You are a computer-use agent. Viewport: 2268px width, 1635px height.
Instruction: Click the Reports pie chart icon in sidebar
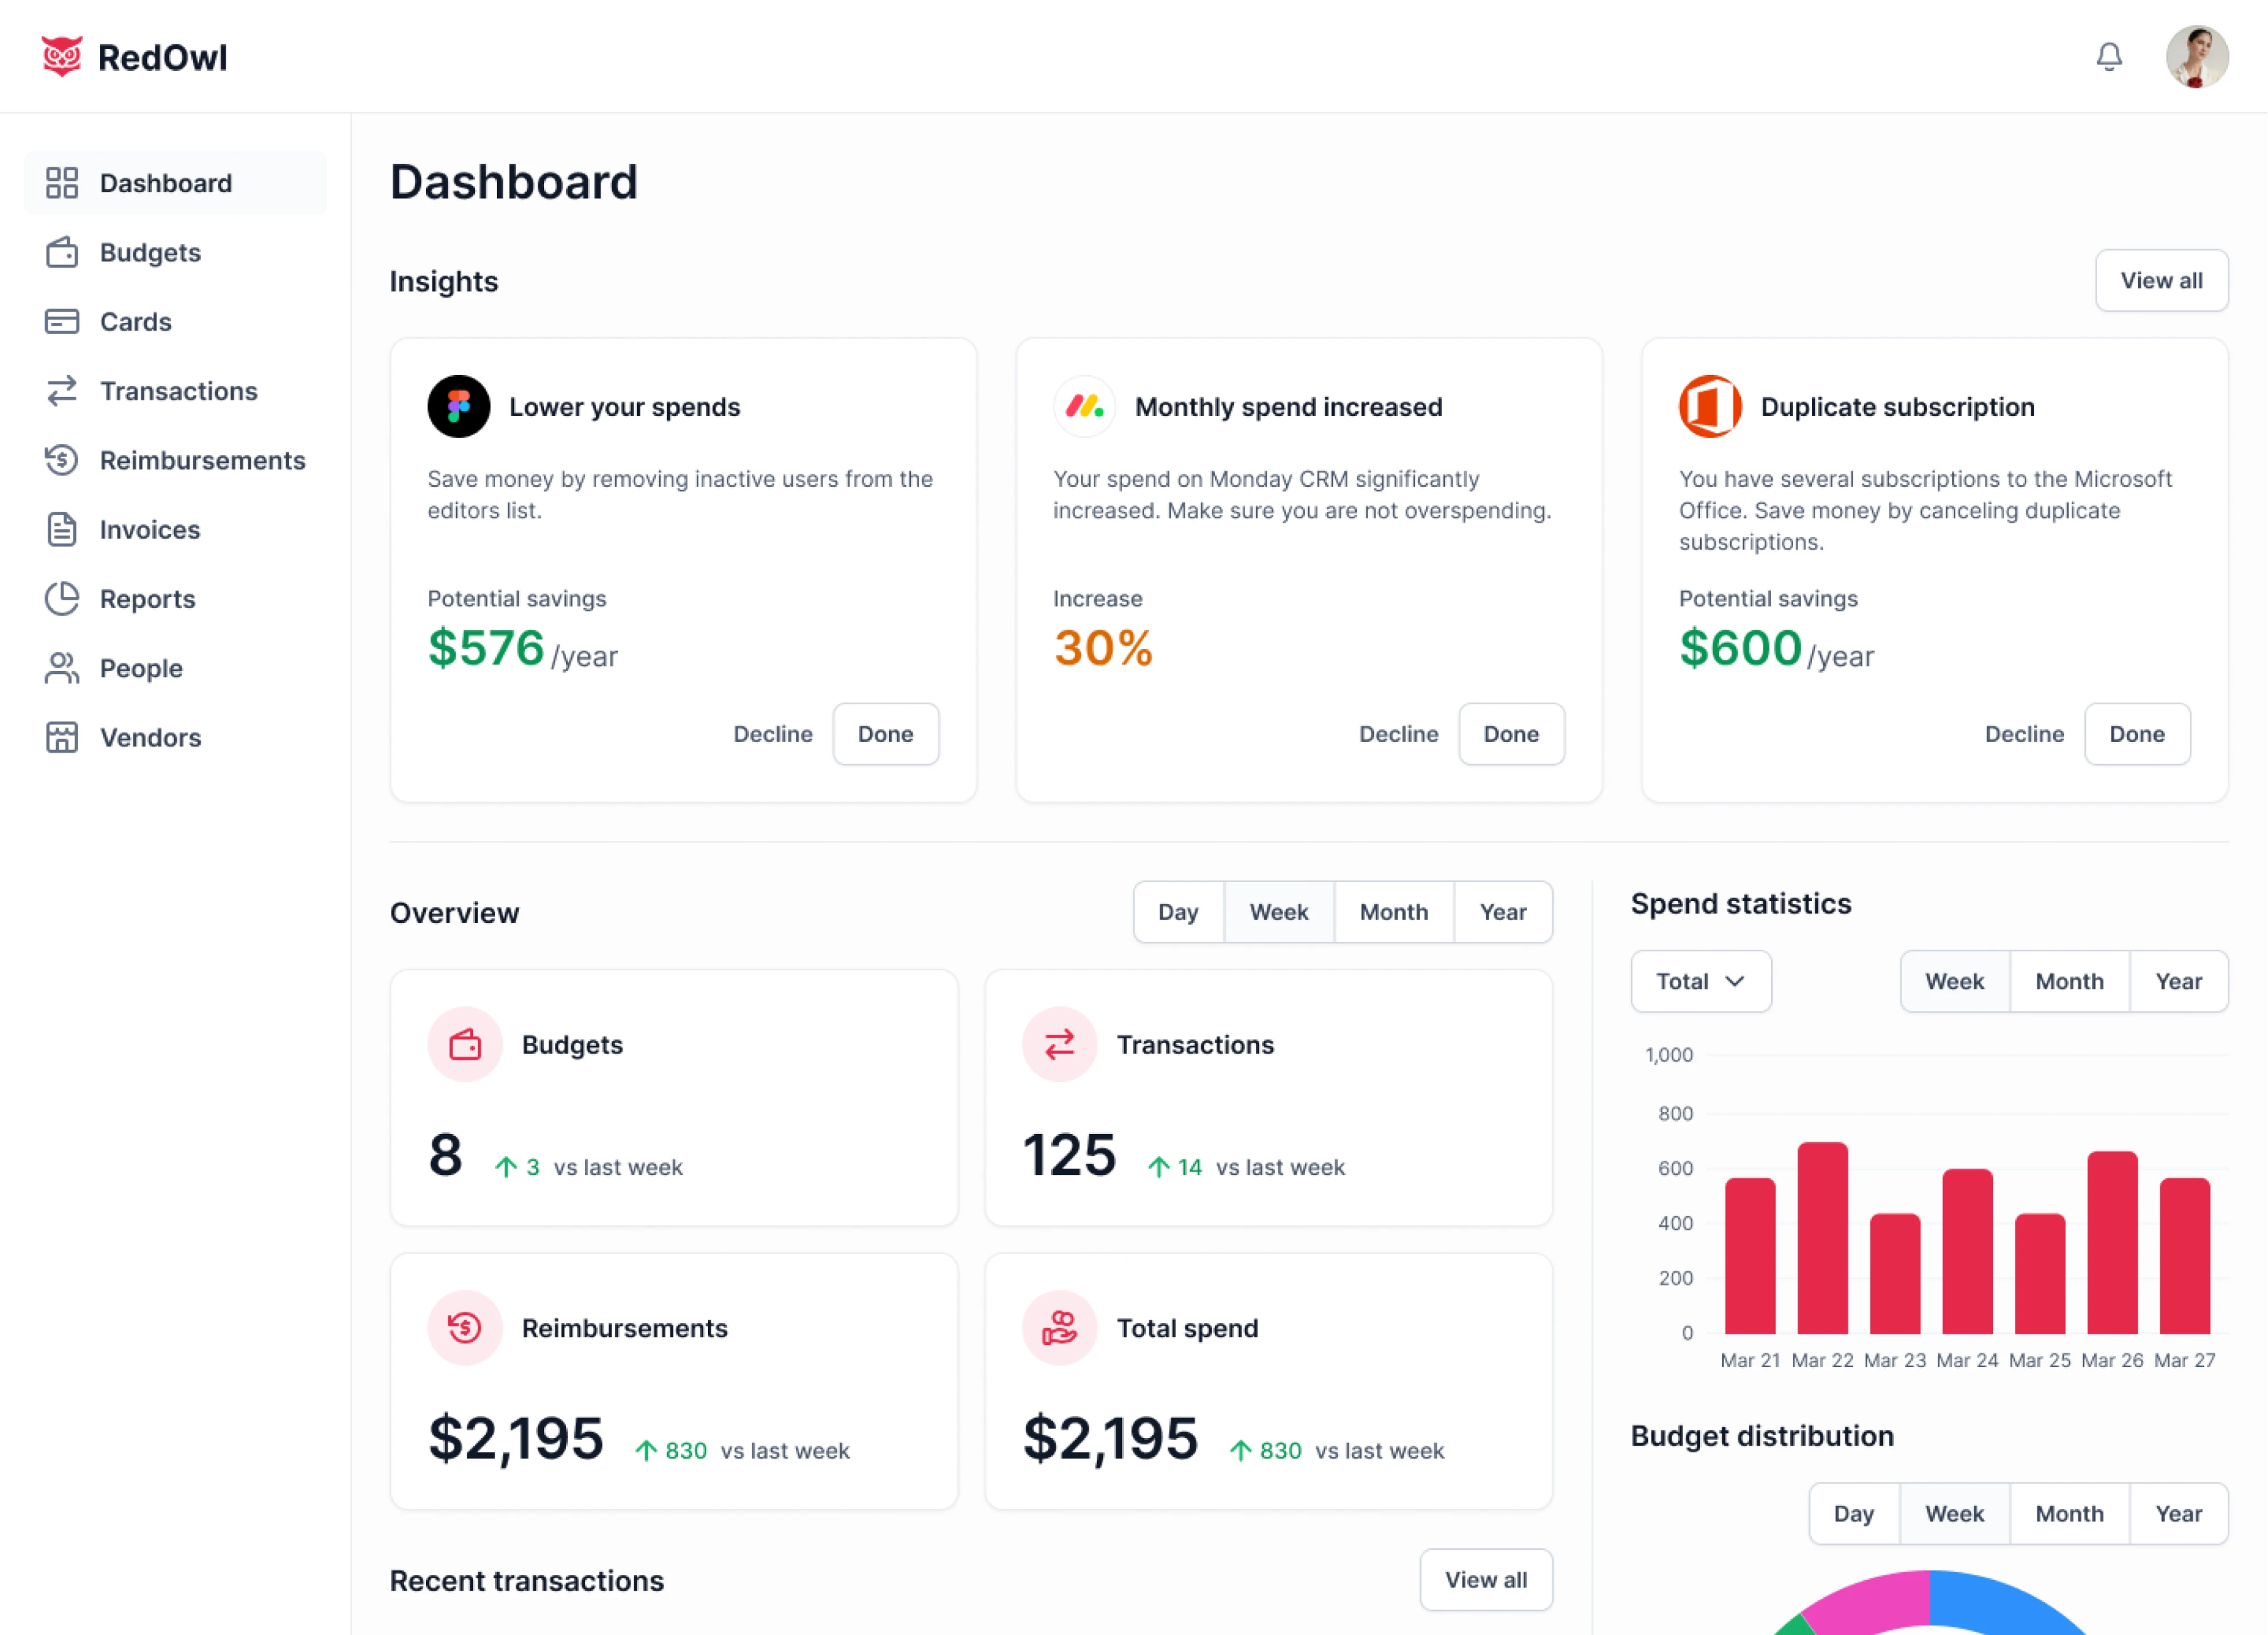tap(62, 598)
